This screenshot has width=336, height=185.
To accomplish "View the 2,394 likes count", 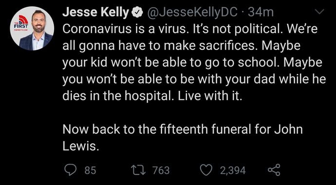I will pyautogui.click(x=233, y=170).
